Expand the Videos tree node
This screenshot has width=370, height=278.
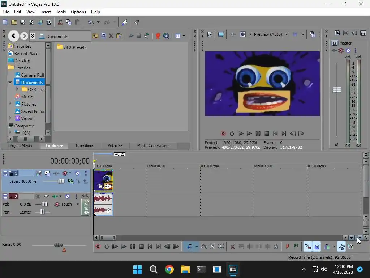click(x=10, y=118)
